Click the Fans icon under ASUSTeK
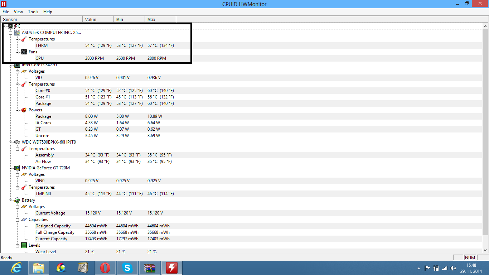489x275 pixels. point(24,52)
